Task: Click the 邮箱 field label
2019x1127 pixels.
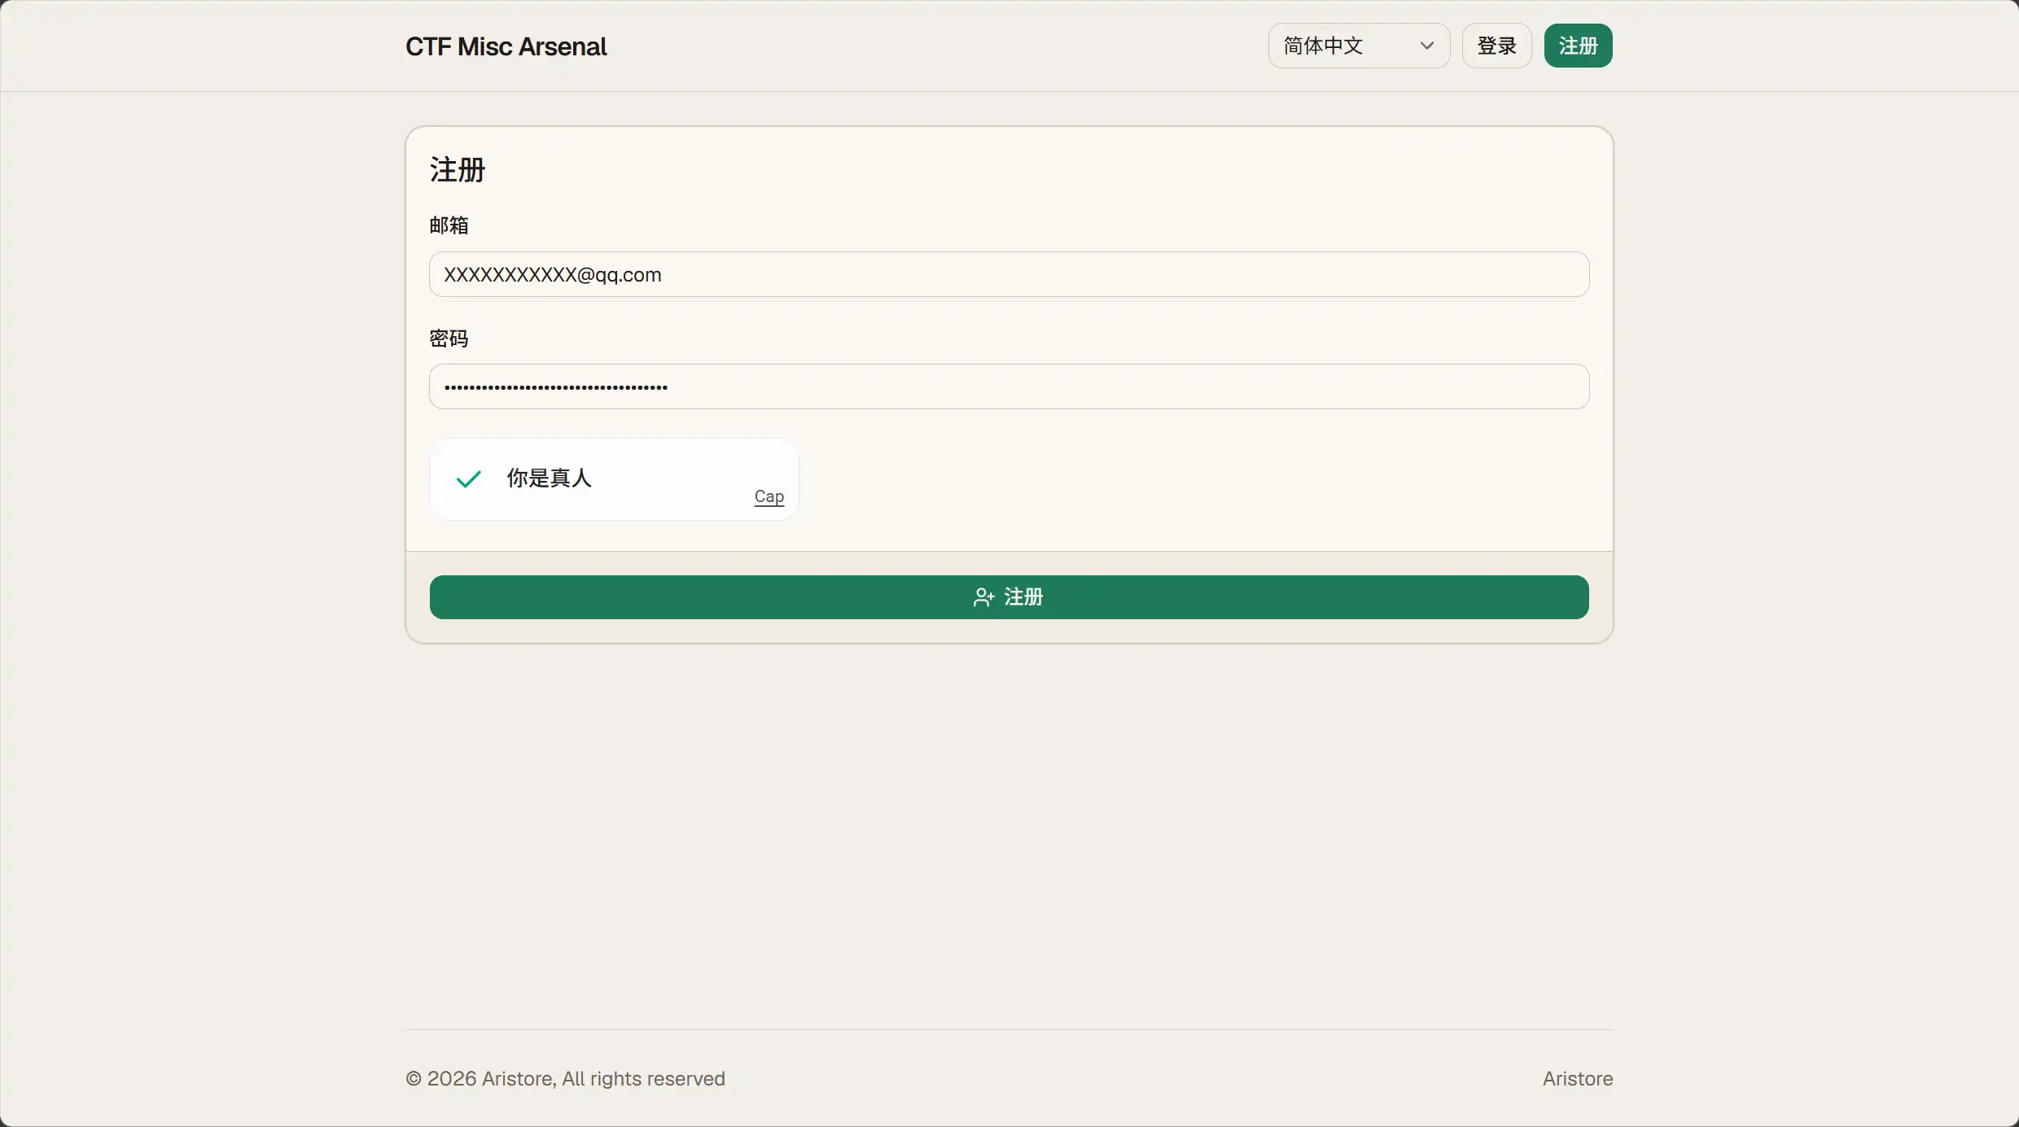Action: pyautogui.click(x=449, y=225)
